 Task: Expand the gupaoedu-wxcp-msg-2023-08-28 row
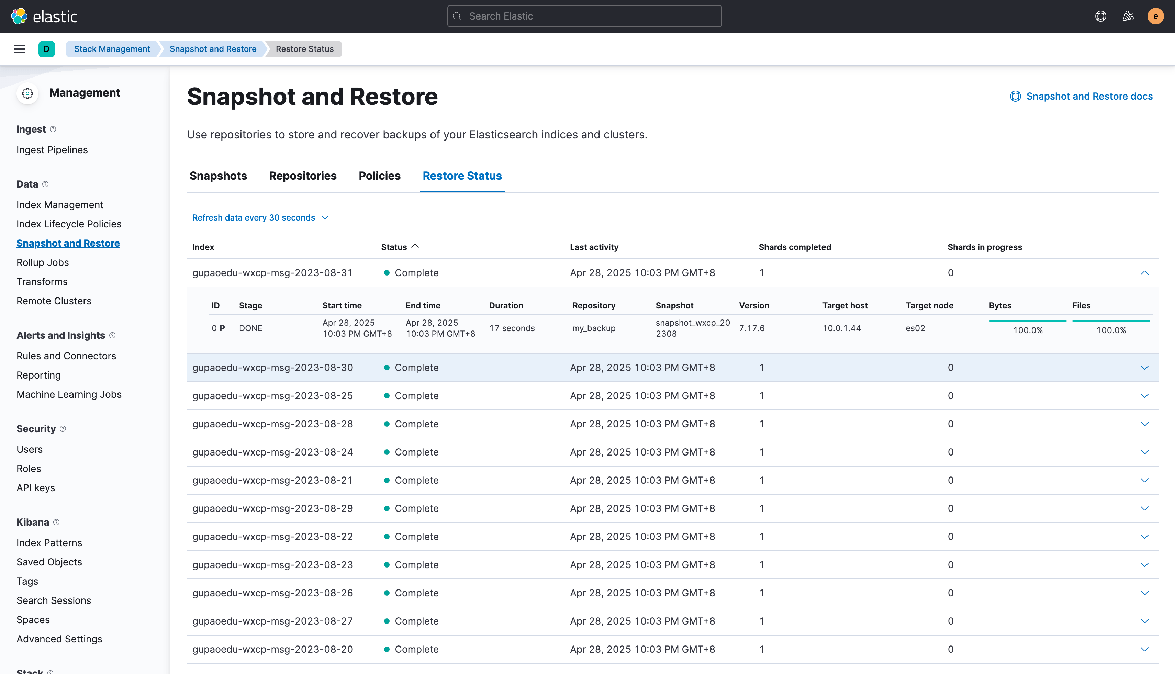[x=1144, y=424]
